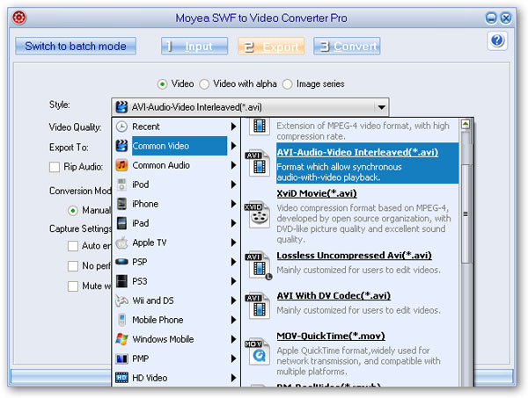
Task: Click the PMP player icon
Action: [121, 358]
